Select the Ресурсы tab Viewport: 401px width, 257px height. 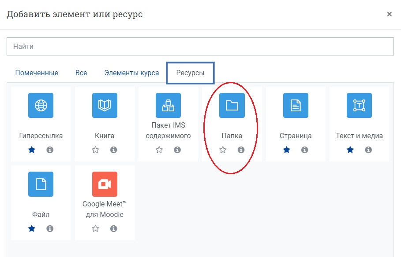[x=190, y=73]
